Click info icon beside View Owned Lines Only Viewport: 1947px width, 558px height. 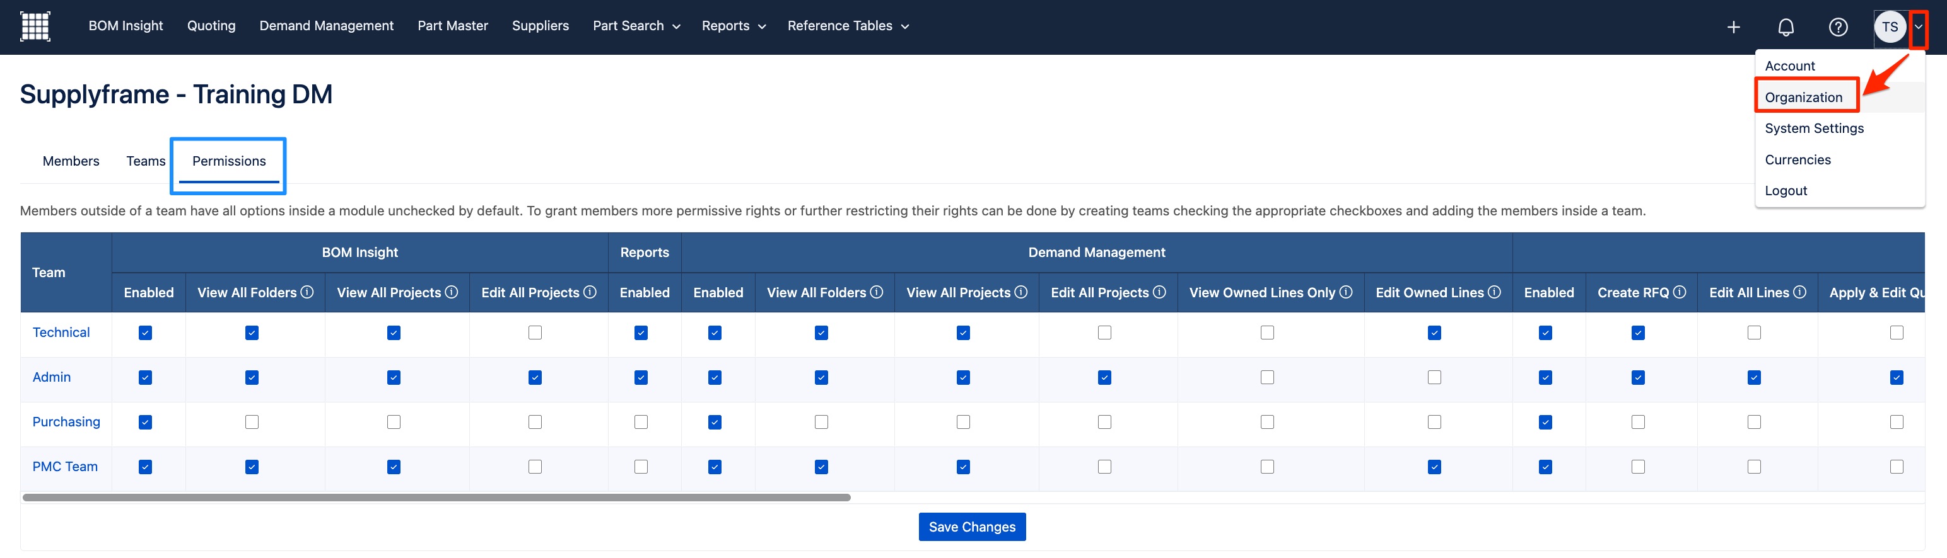[x=1345, y=292]
